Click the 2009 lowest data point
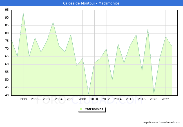This screenshot has height=127, width=183. tap(89, 94)
